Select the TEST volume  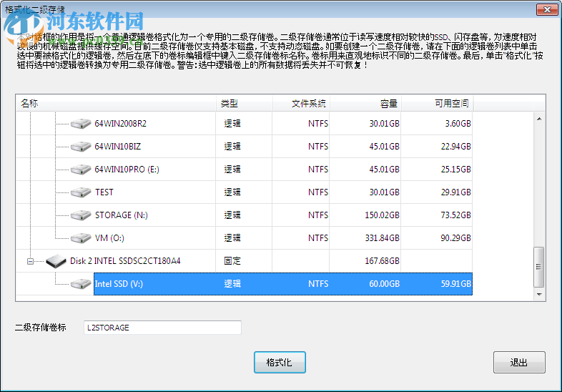104,192
